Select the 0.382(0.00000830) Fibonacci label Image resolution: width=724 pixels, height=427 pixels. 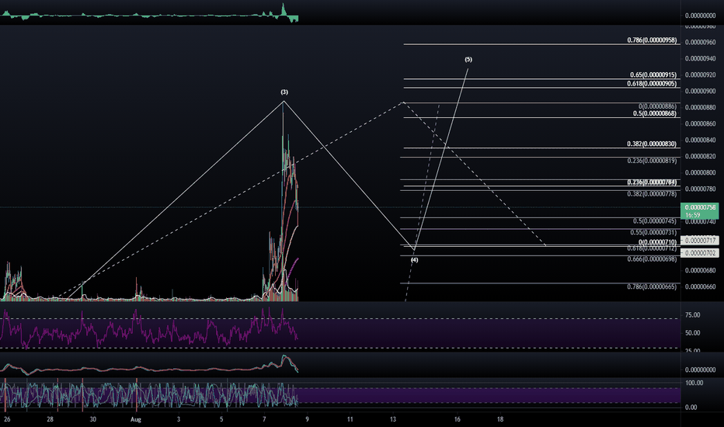pos(652,144)
